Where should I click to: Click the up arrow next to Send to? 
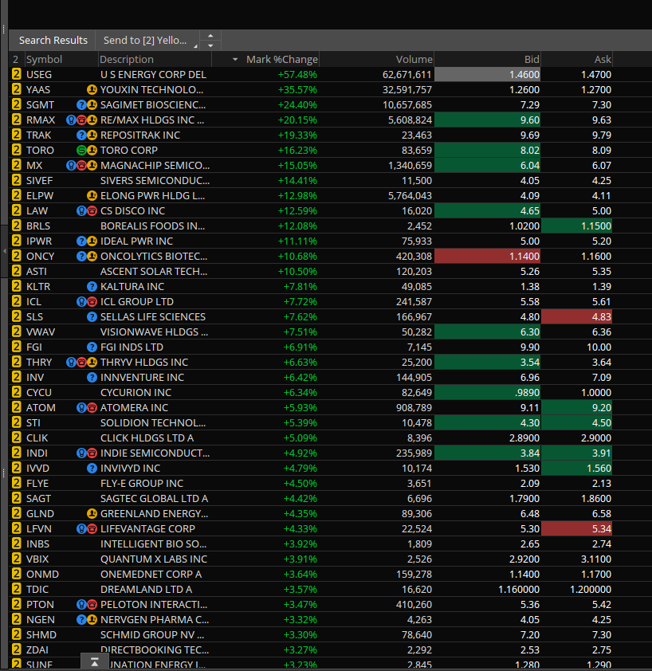pyautogui.click(x=210, y=36)
